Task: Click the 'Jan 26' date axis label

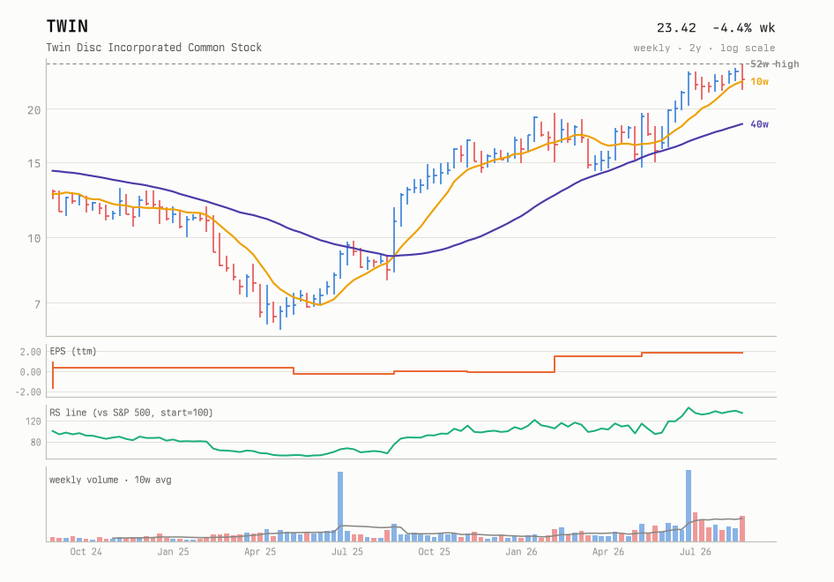Action: (521, 552)
